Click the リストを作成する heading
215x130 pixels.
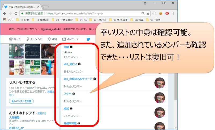click(22, 82)
